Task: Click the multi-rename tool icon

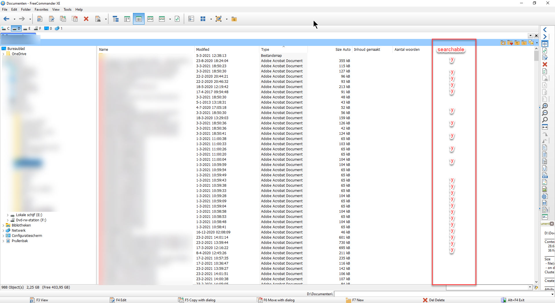Action: (219, 19)
